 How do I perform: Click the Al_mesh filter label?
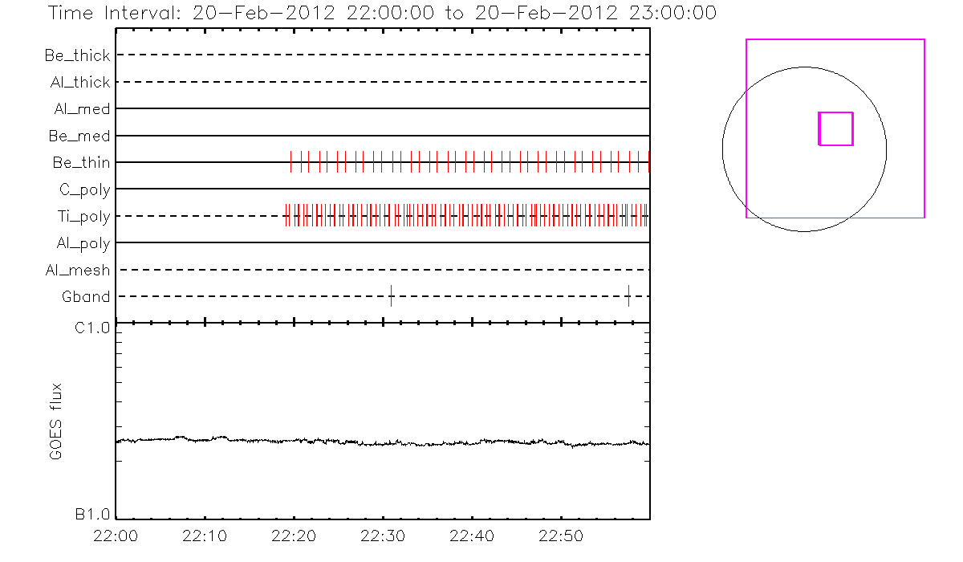[x=78, y=271]
